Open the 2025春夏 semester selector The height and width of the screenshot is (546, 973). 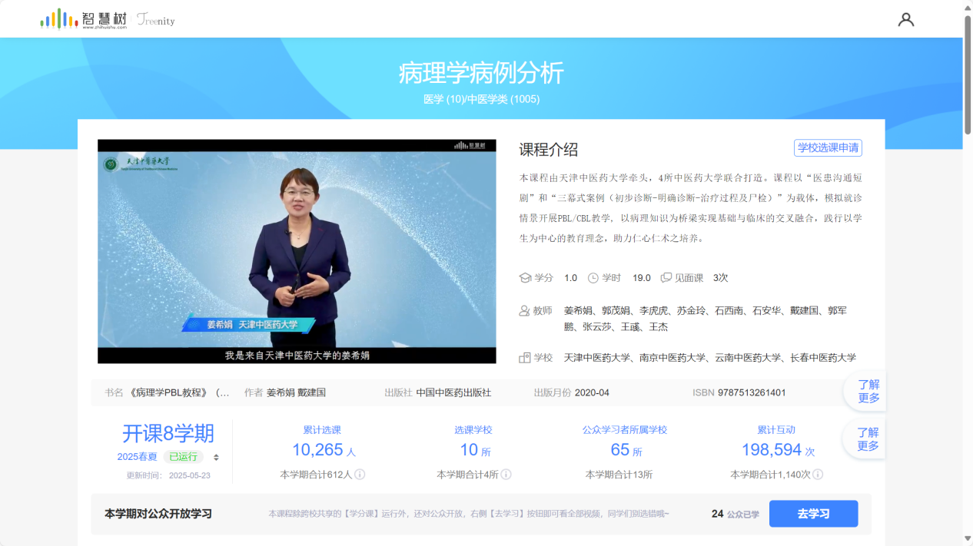137,457
